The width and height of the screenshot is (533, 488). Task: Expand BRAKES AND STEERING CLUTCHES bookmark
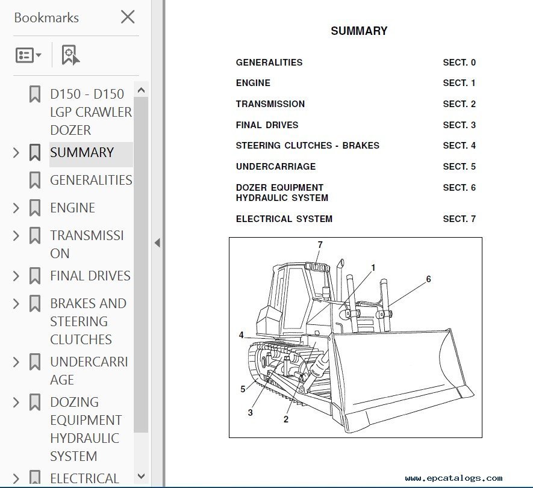(x=16, y=304)
